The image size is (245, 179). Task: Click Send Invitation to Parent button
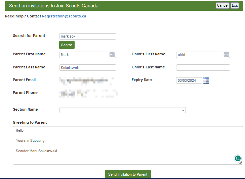(x=128, y=174)
